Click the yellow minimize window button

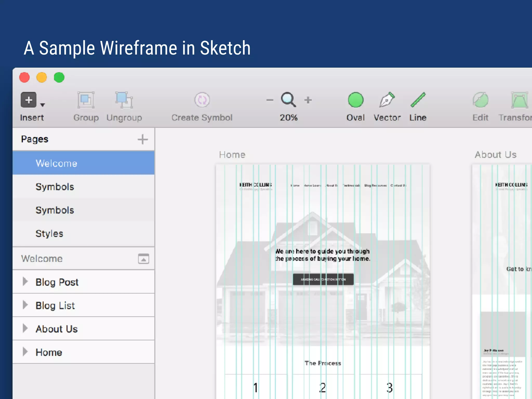click(42, 77)
